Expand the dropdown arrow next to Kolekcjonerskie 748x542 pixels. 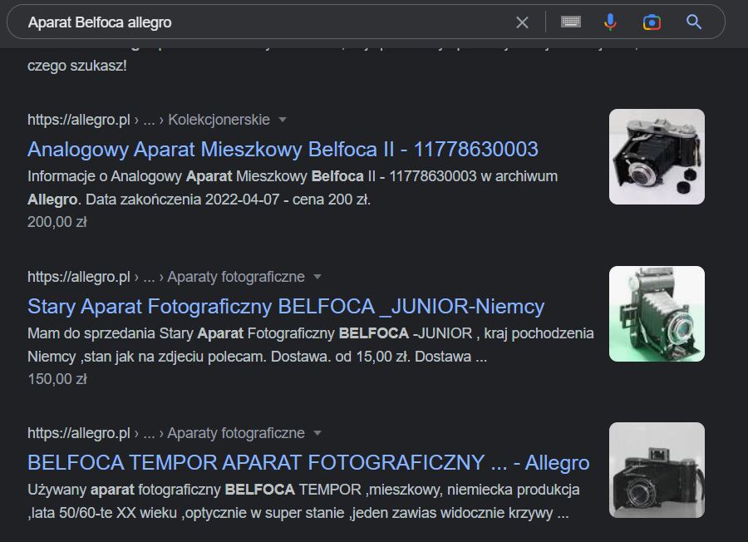tap(283, 120)
